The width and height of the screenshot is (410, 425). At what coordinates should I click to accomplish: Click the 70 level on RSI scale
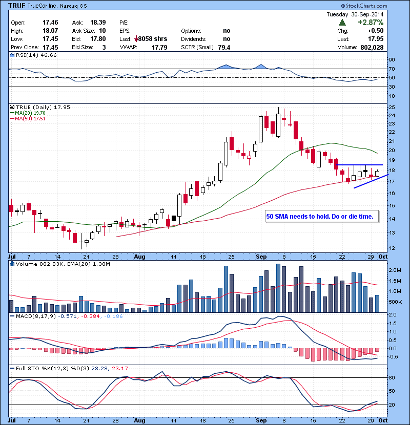(392, 69)
